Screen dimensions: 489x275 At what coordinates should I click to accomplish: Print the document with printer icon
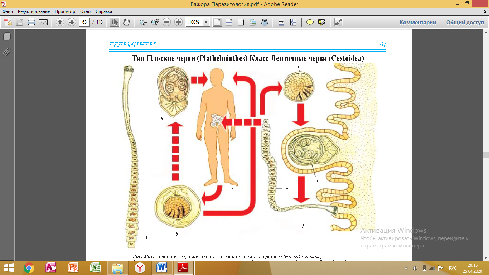pos(32,22)
